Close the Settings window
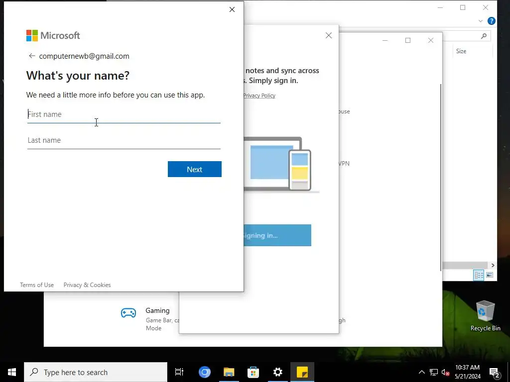Screen dimensions: 510x382 tap(431, 40)
